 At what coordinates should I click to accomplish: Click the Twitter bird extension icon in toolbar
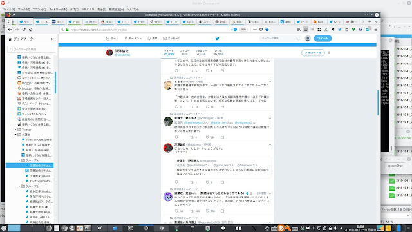pyautogui.click(x=340, y=30)
